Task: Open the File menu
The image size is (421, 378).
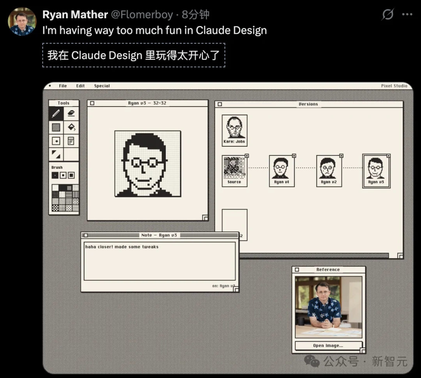Action: coord(63,86)
